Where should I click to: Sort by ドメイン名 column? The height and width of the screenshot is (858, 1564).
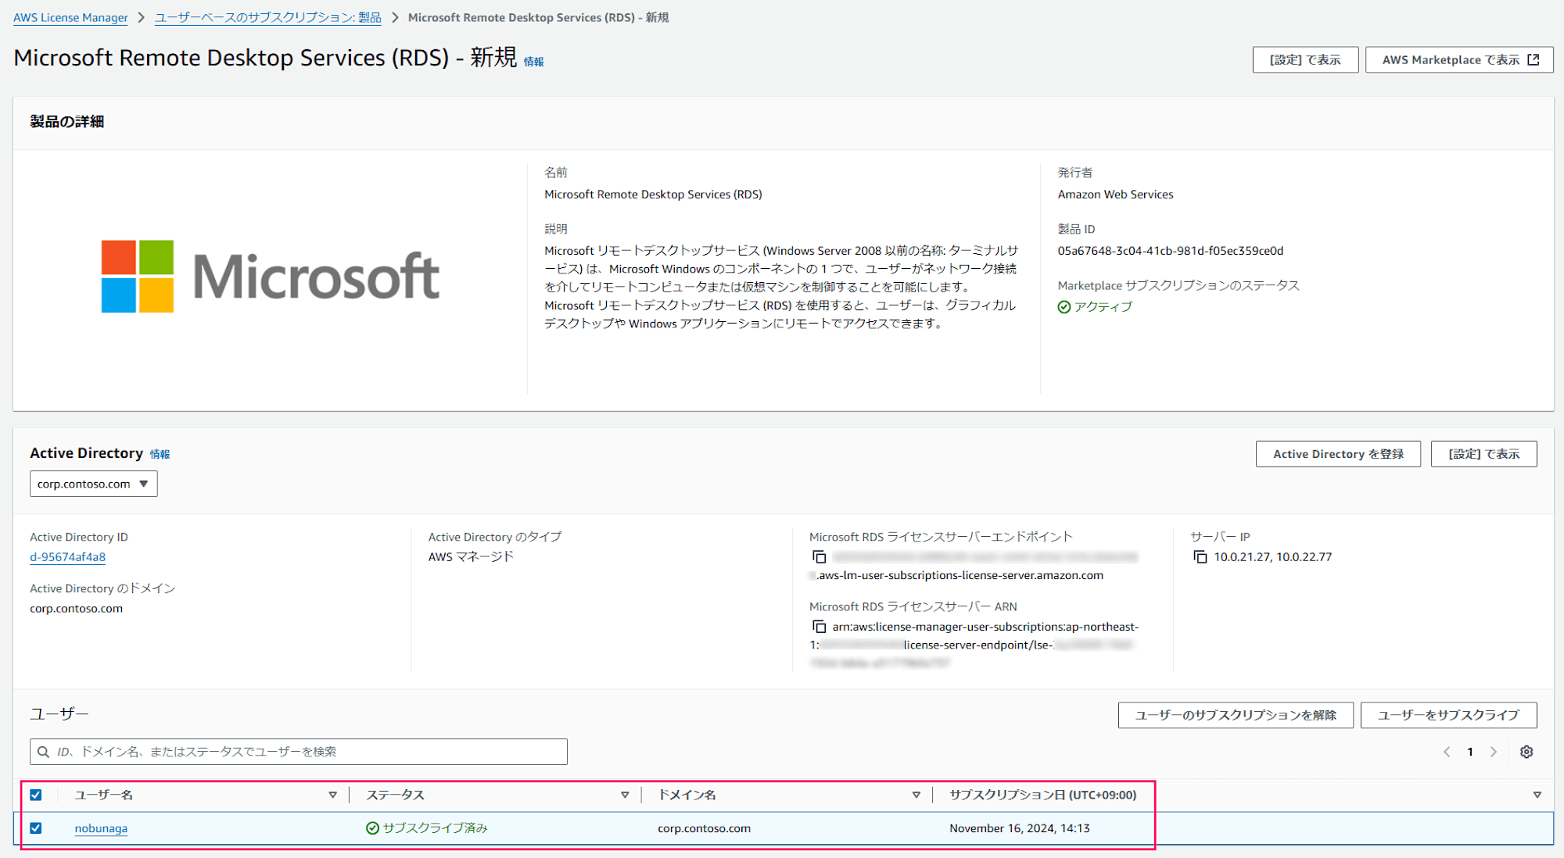916,795
